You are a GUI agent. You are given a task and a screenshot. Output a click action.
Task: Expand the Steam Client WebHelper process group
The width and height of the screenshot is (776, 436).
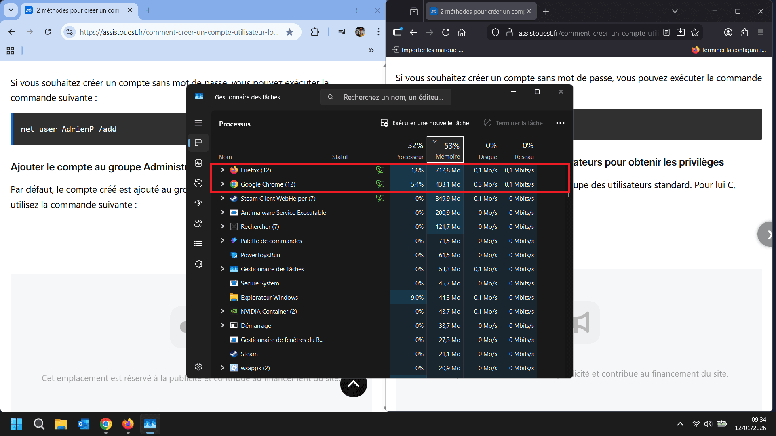[222, 198]
